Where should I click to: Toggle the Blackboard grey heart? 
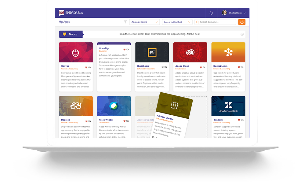[x=163, y=67]
